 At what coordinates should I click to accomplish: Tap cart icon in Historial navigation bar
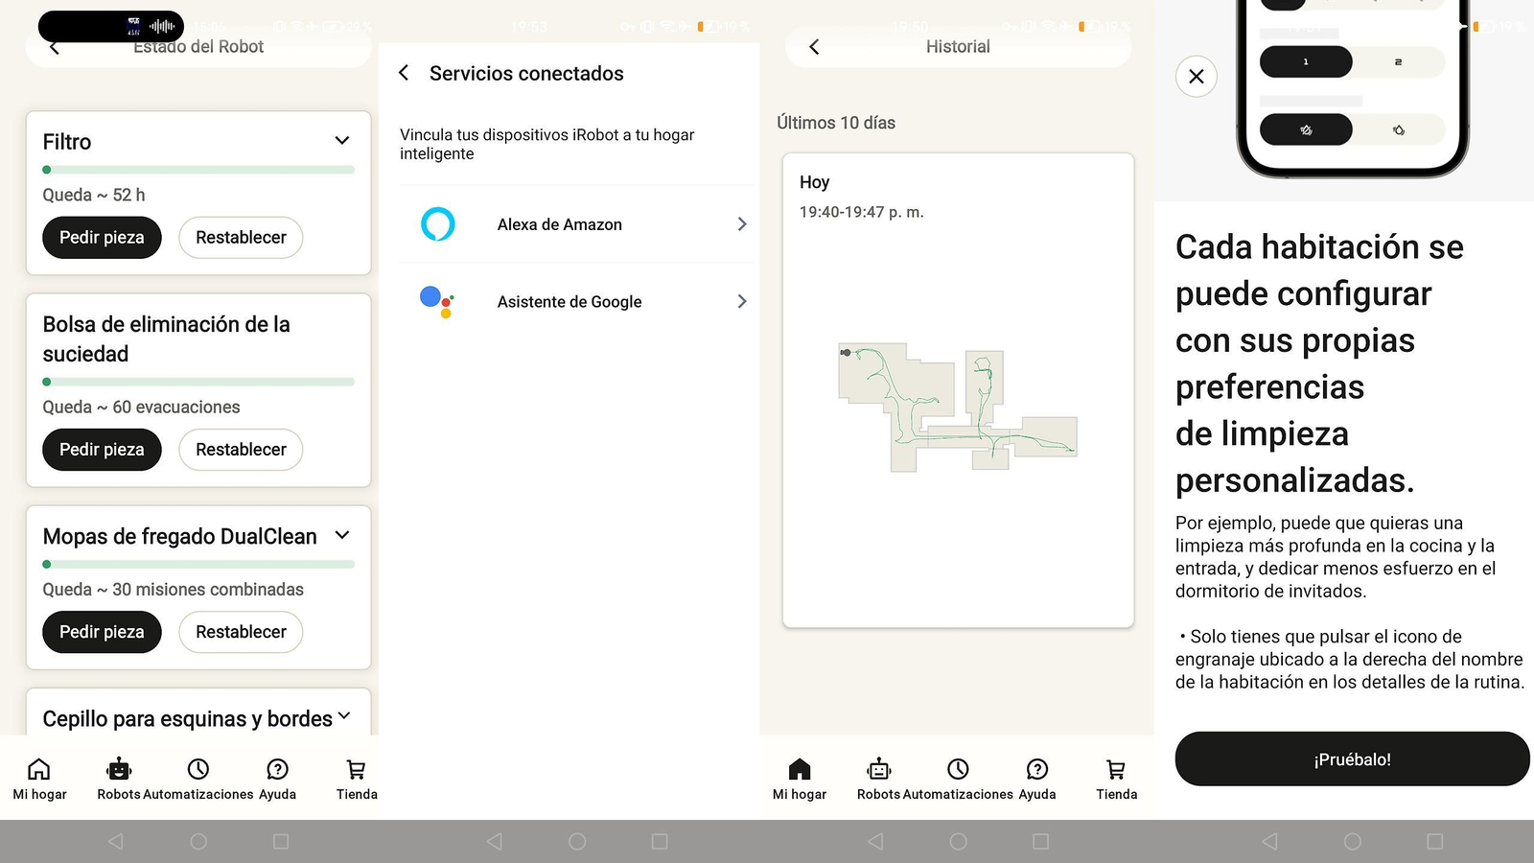pos(1116,769)
